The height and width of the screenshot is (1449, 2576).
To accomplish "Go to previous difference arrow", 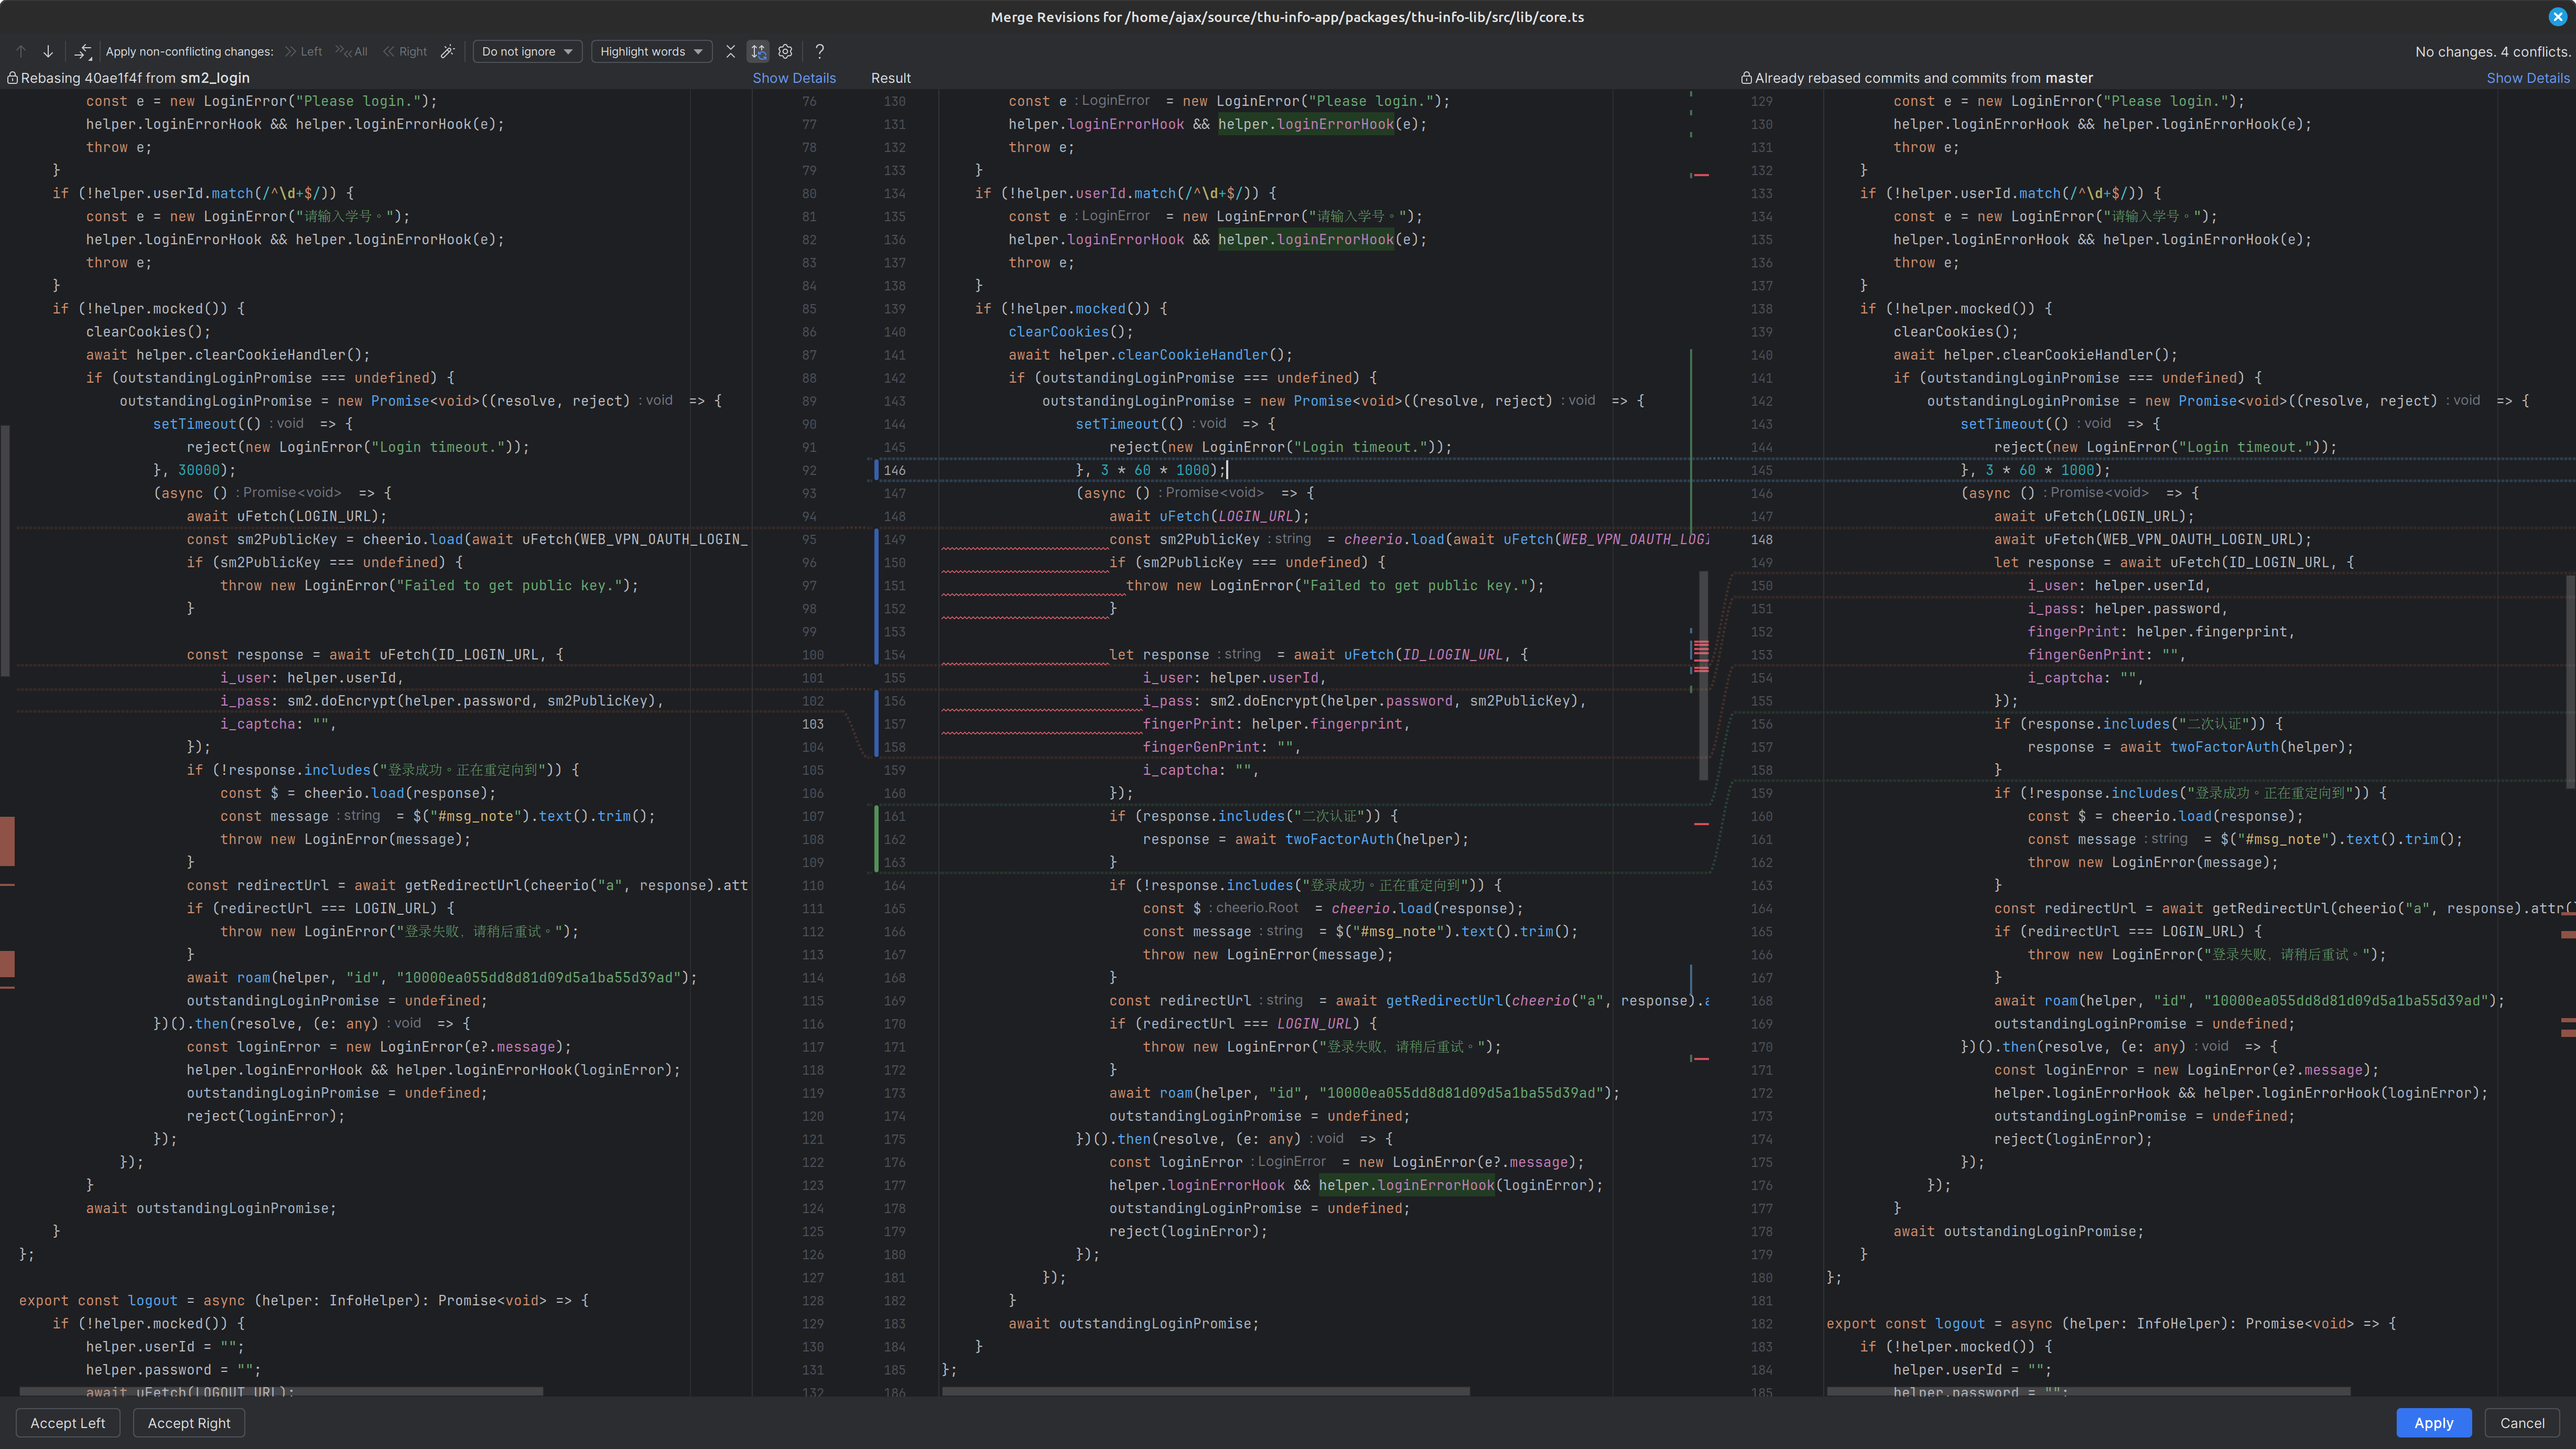I will [x=21, y=51].
